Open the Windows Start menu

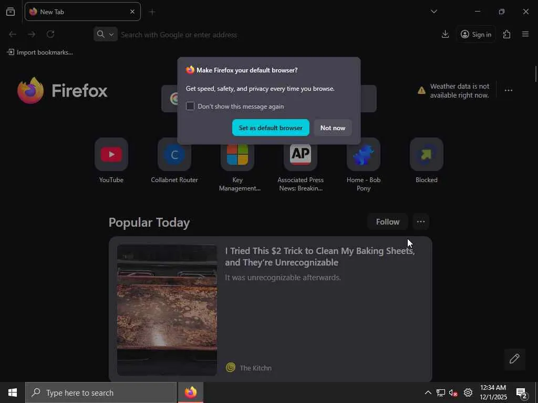click(x=13, y=393)
